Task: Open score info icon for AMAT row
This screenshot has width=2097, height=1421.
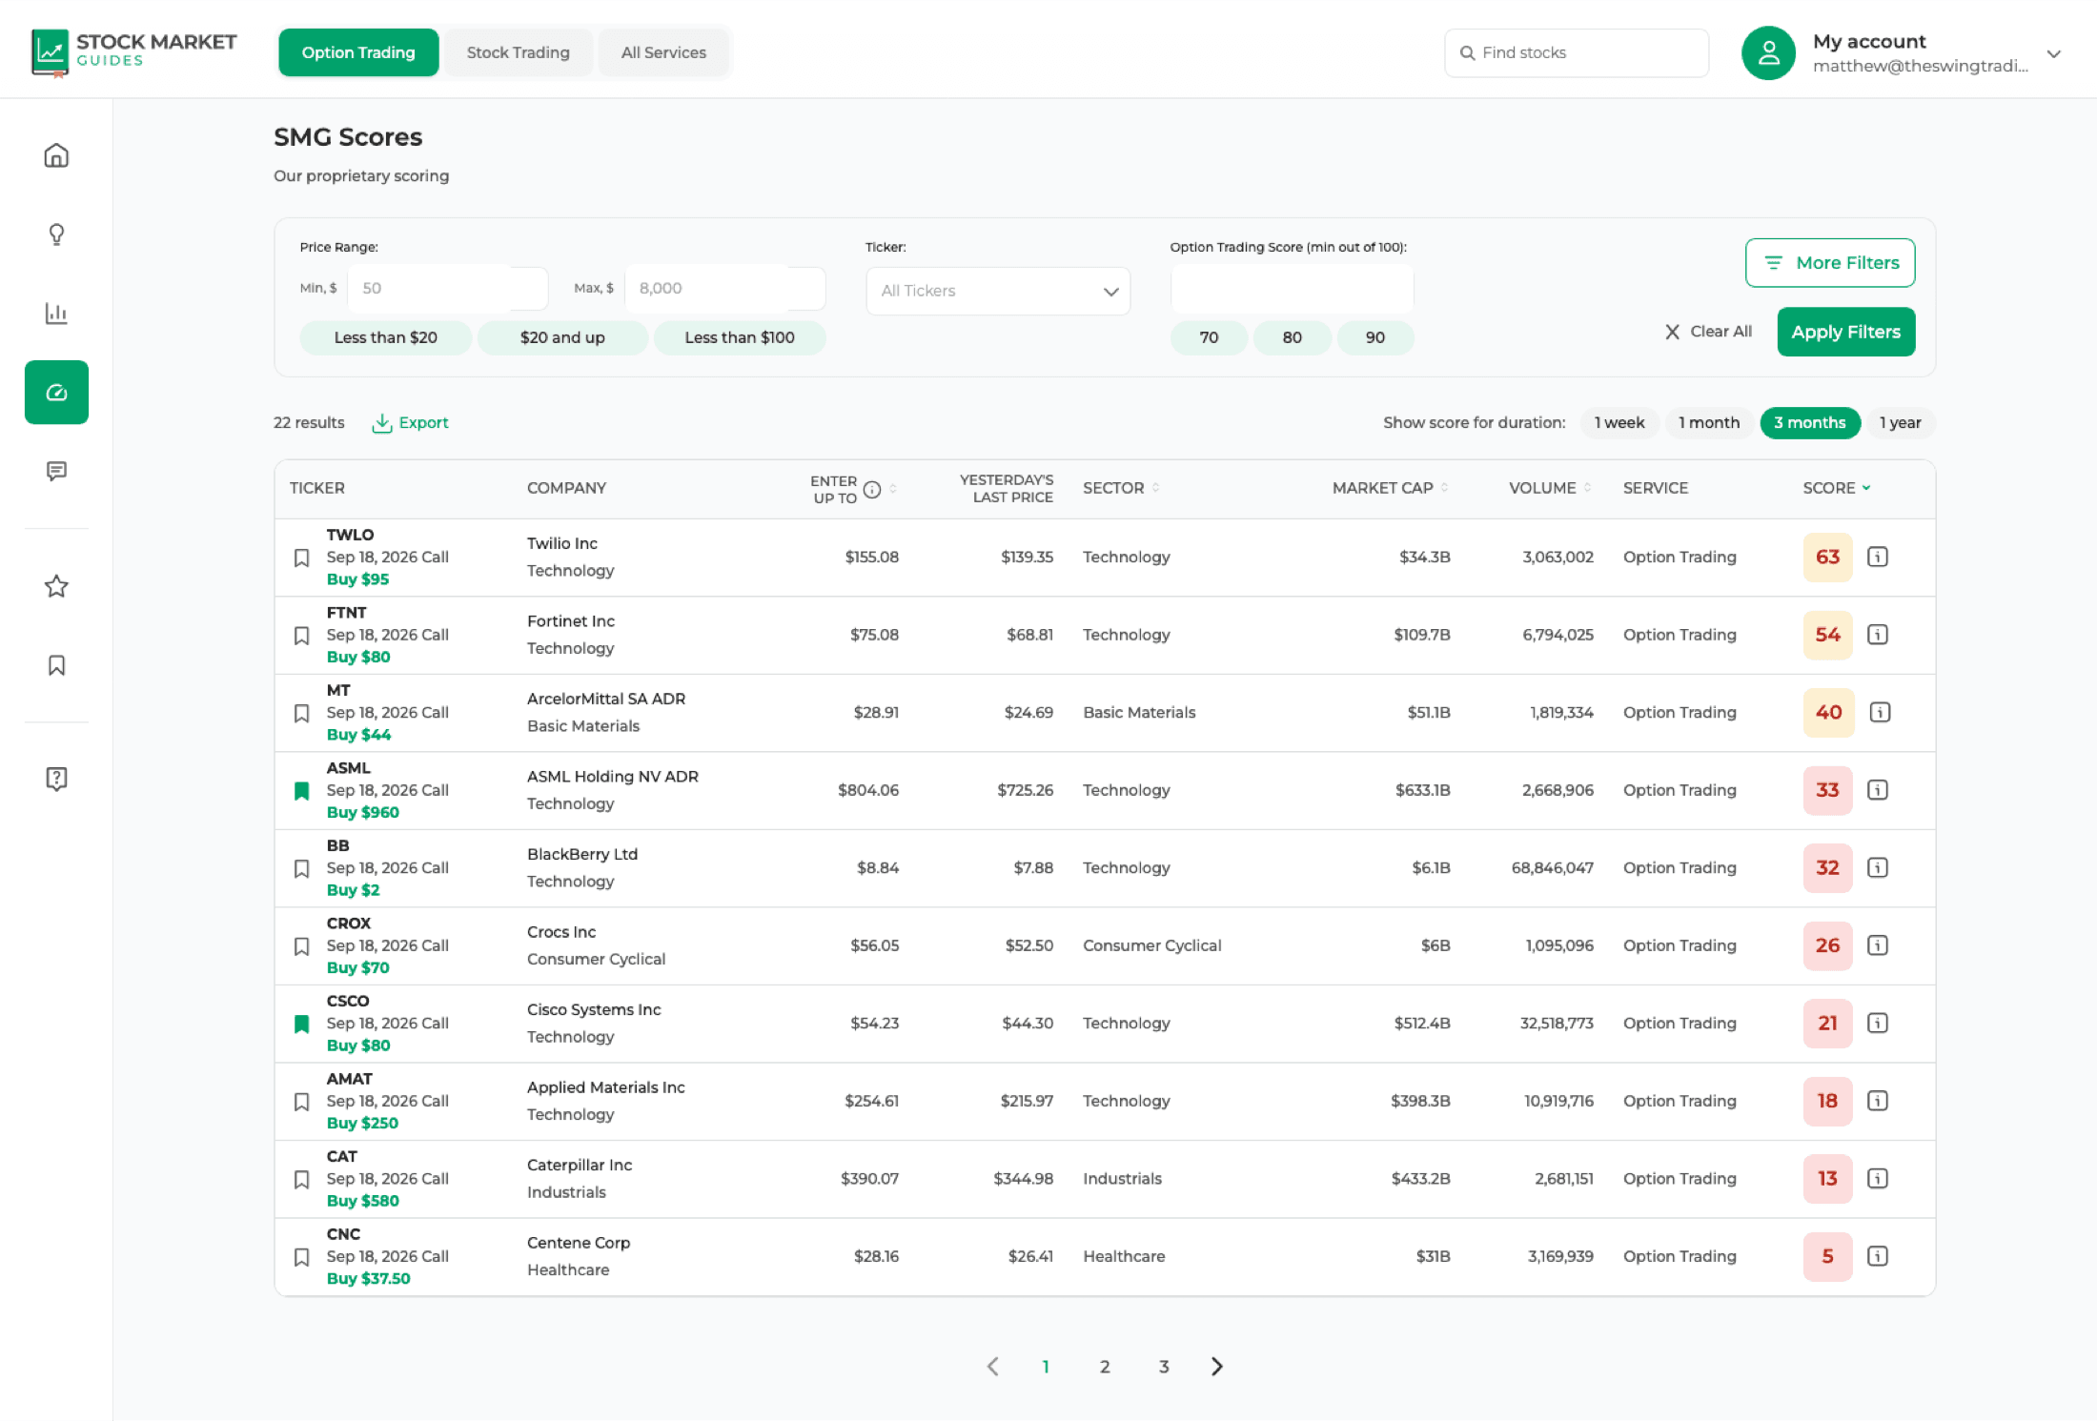Action: [x=1878, y=1101]
